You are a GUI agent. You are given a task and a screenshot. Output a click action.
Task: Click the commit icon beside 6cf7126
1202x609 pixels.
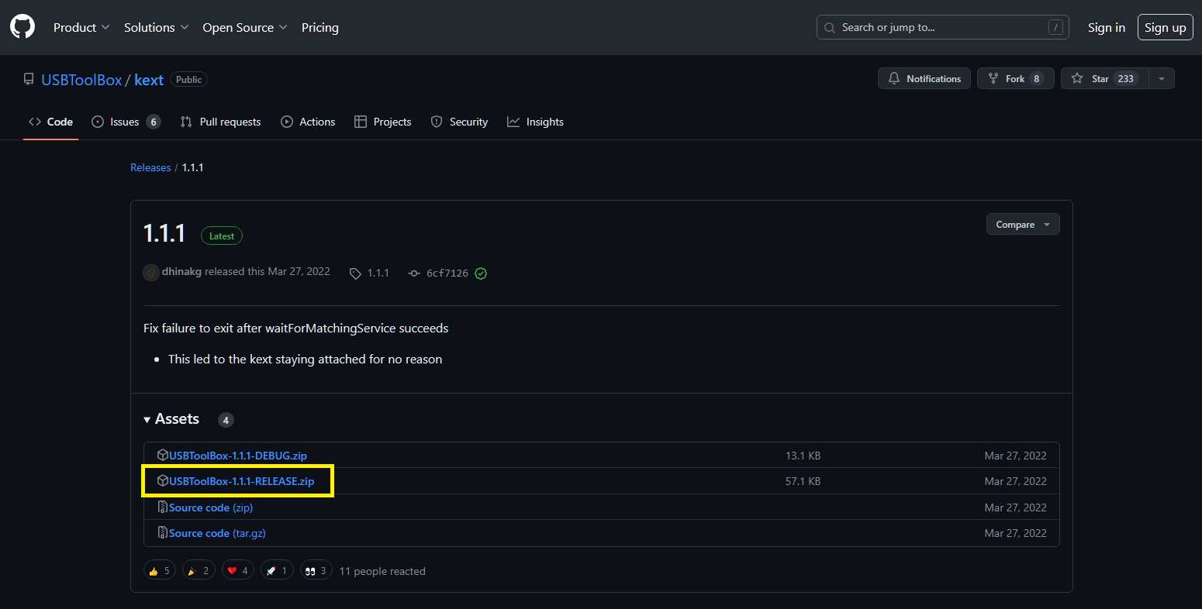click(x=414, y=274)
